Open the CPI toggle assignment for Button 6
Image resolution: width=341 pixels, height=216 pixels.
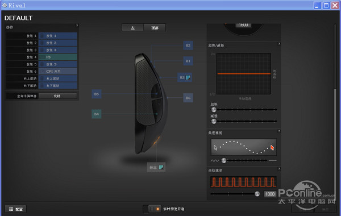point(58,72)
